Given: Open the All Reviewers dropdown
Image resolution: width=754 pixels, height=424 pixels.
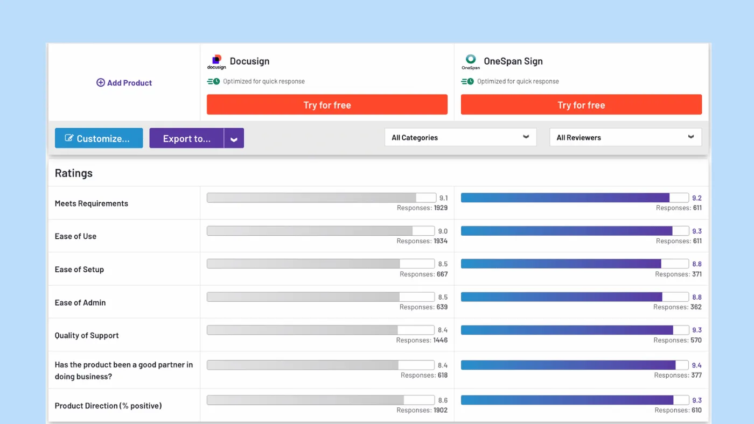Looking at the screenshot, I should point(625,137).
